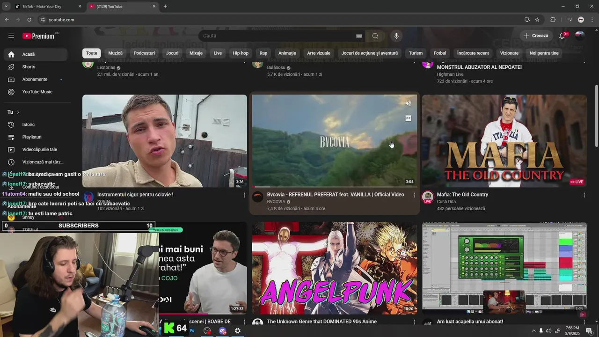The height and width of the screenshot is (337, 599).
Task: Go back in browser history
Action: tap(7, 20)
